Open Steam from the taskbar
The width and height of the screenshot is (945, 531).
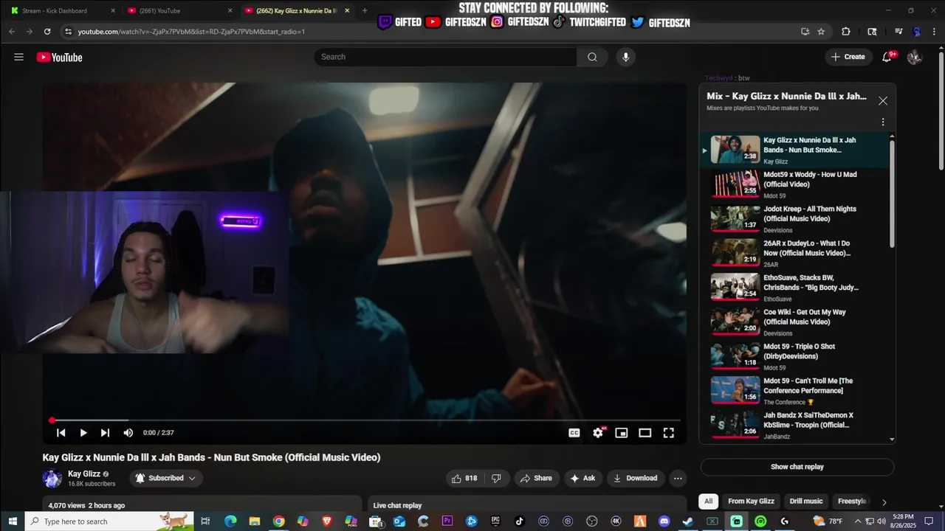tap(688, 521)
